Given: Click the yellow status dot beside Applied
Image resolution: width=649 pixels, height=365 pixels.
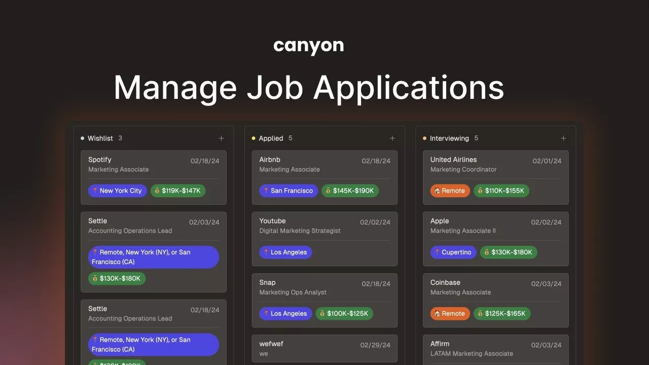Looking at the screenshot, I should click(254, 138).
